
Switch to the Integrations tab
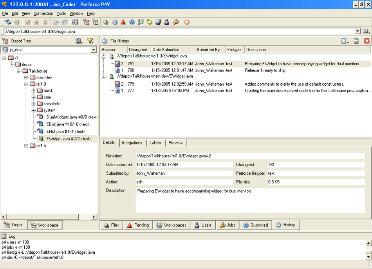(132, 143)
